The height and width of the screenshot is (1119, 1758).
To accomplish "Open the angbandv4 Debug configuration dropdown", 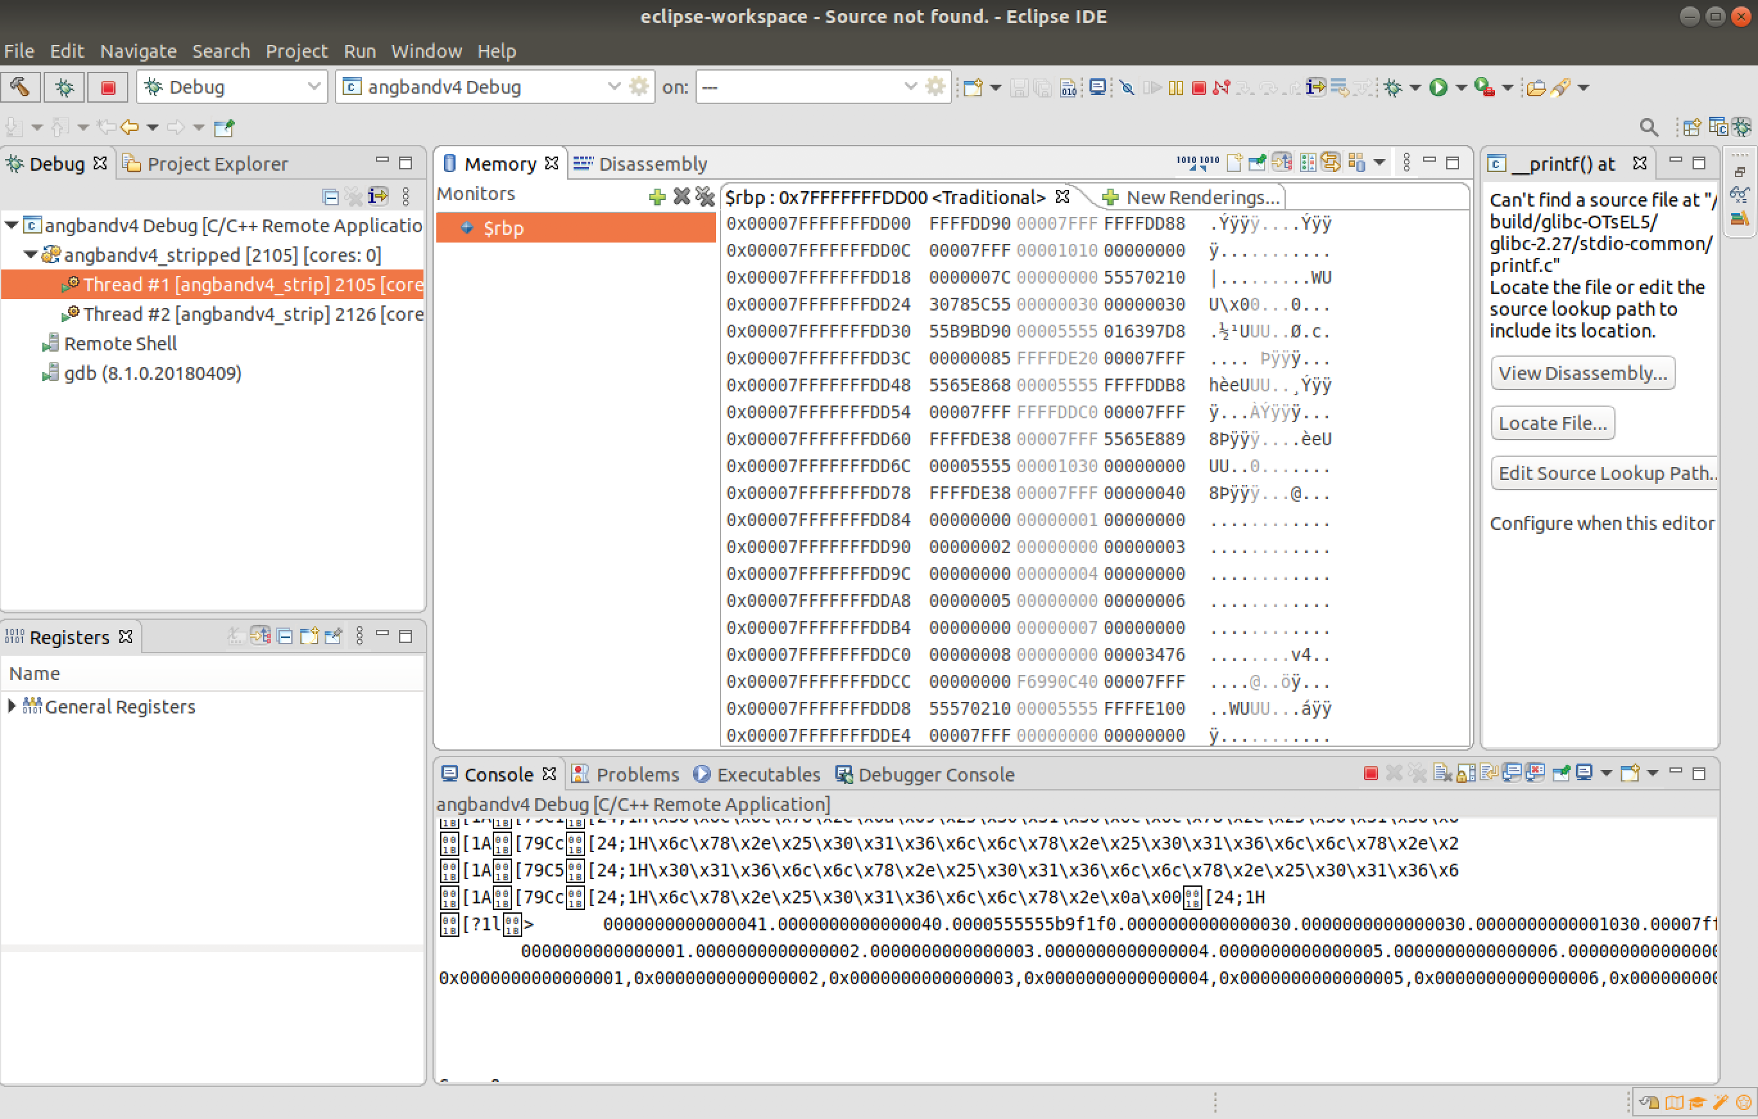I will pyautogui.click(x=613, y=87).
